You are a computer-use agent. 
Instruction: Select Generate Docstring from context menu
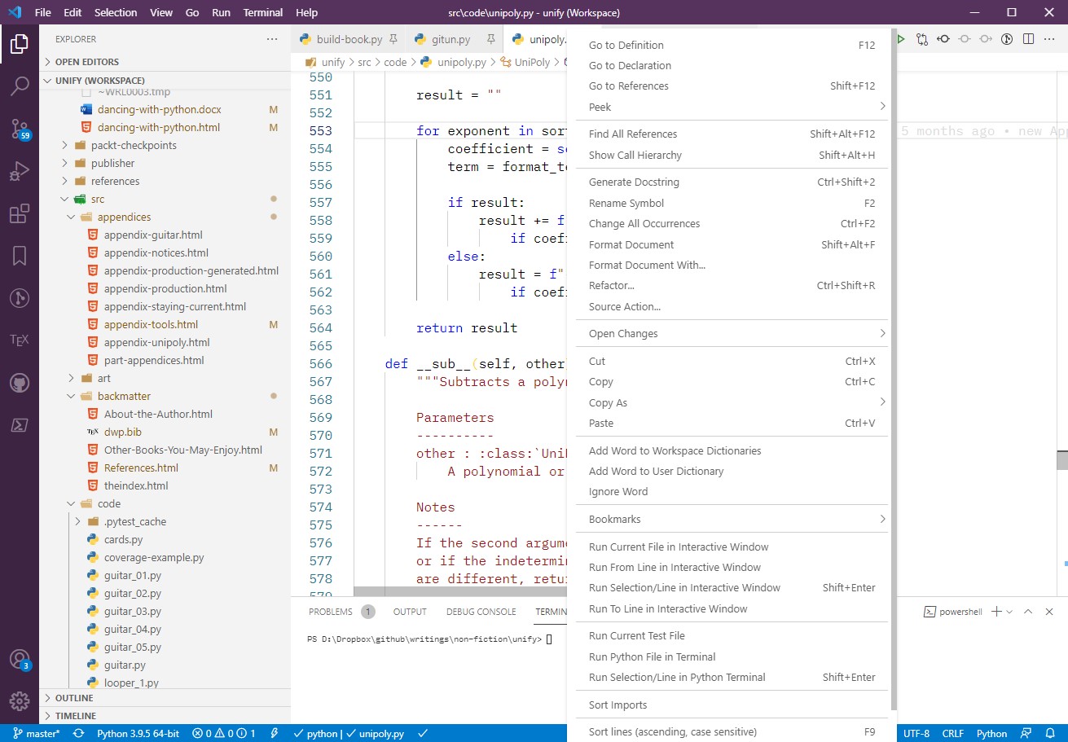(733, 182)
